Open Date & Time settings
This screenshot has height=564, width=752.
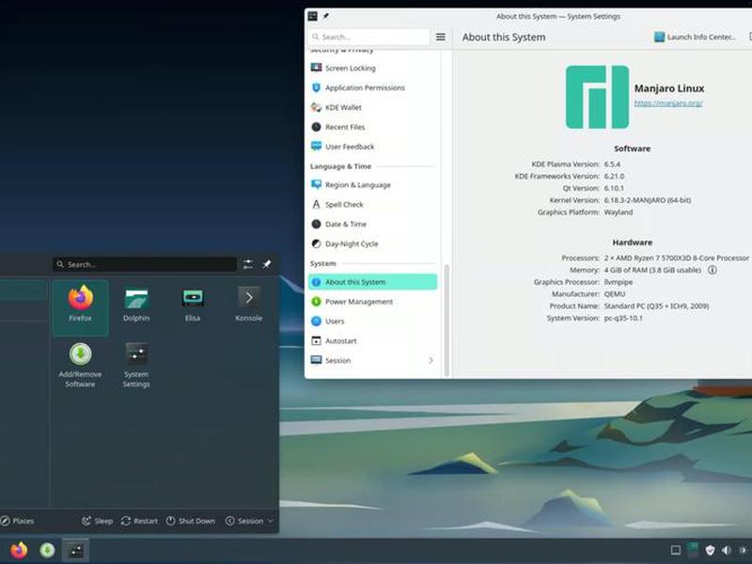click(372, 224)
